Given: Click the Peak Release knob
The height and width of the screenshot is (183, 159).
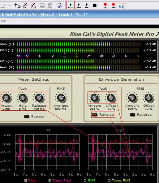Looking at the screenshot, I should click(39, 98).
